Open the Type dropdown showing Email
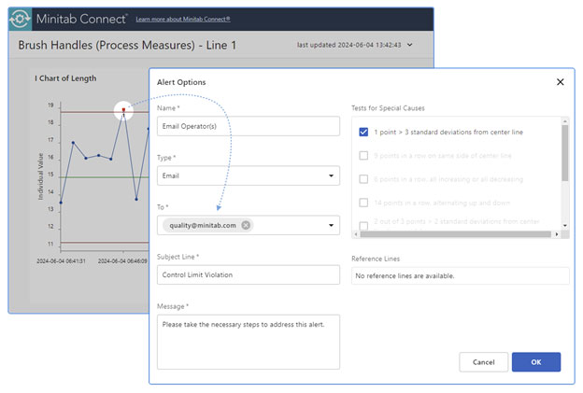 [248, 175]
